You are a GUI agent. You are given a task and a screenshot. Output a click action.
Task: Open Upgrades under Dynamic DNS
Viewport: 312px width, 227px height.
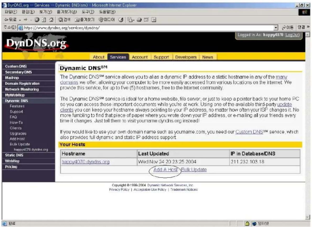[18, 134]
